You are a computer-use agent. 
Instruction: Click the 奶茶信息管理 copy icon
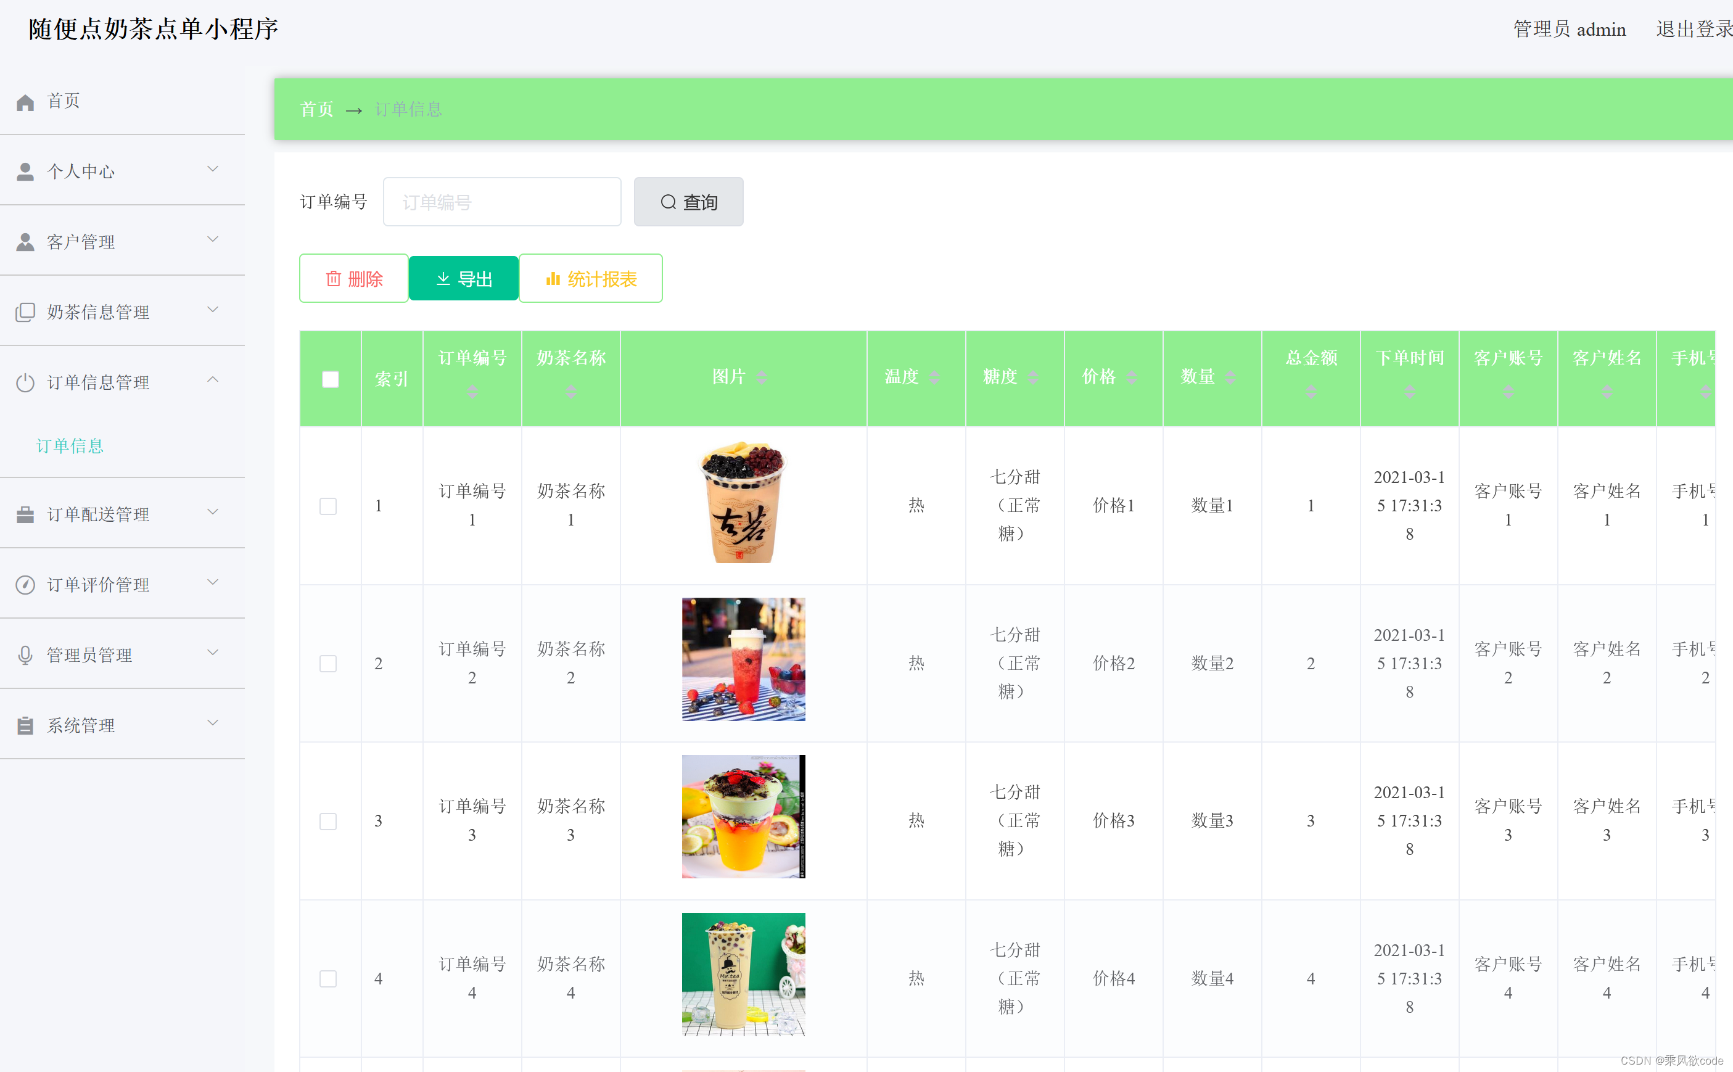25,312
